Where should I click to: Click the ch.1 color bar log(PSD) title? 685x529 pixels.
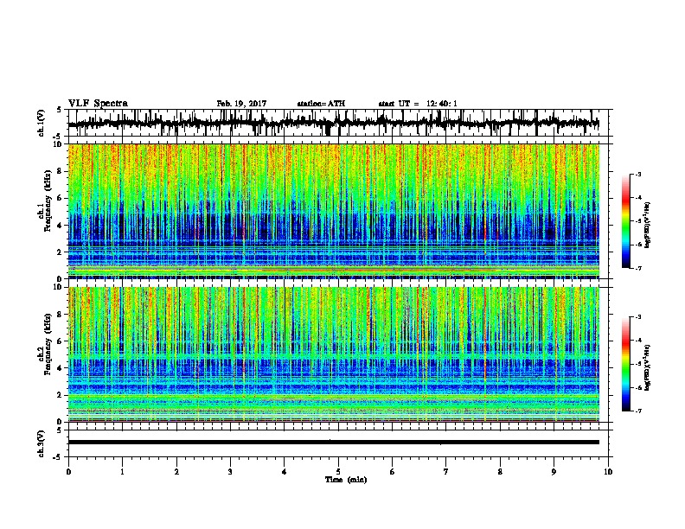[648, 226]
